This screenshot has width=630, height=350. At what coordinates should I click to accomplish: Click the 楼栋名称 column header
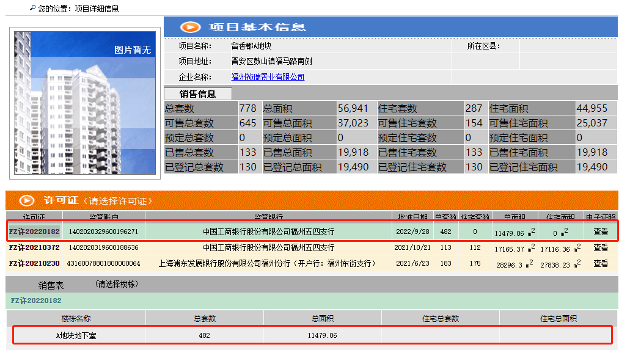[76, 319]
